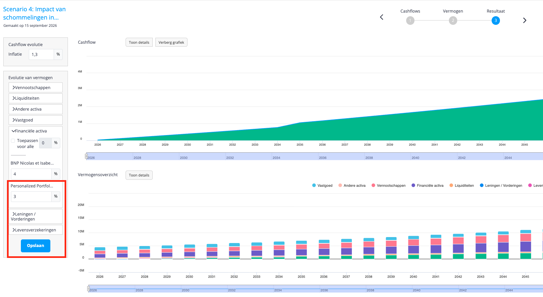
Task: Go to previous step with left arrow
Action: tap(381, 17)
